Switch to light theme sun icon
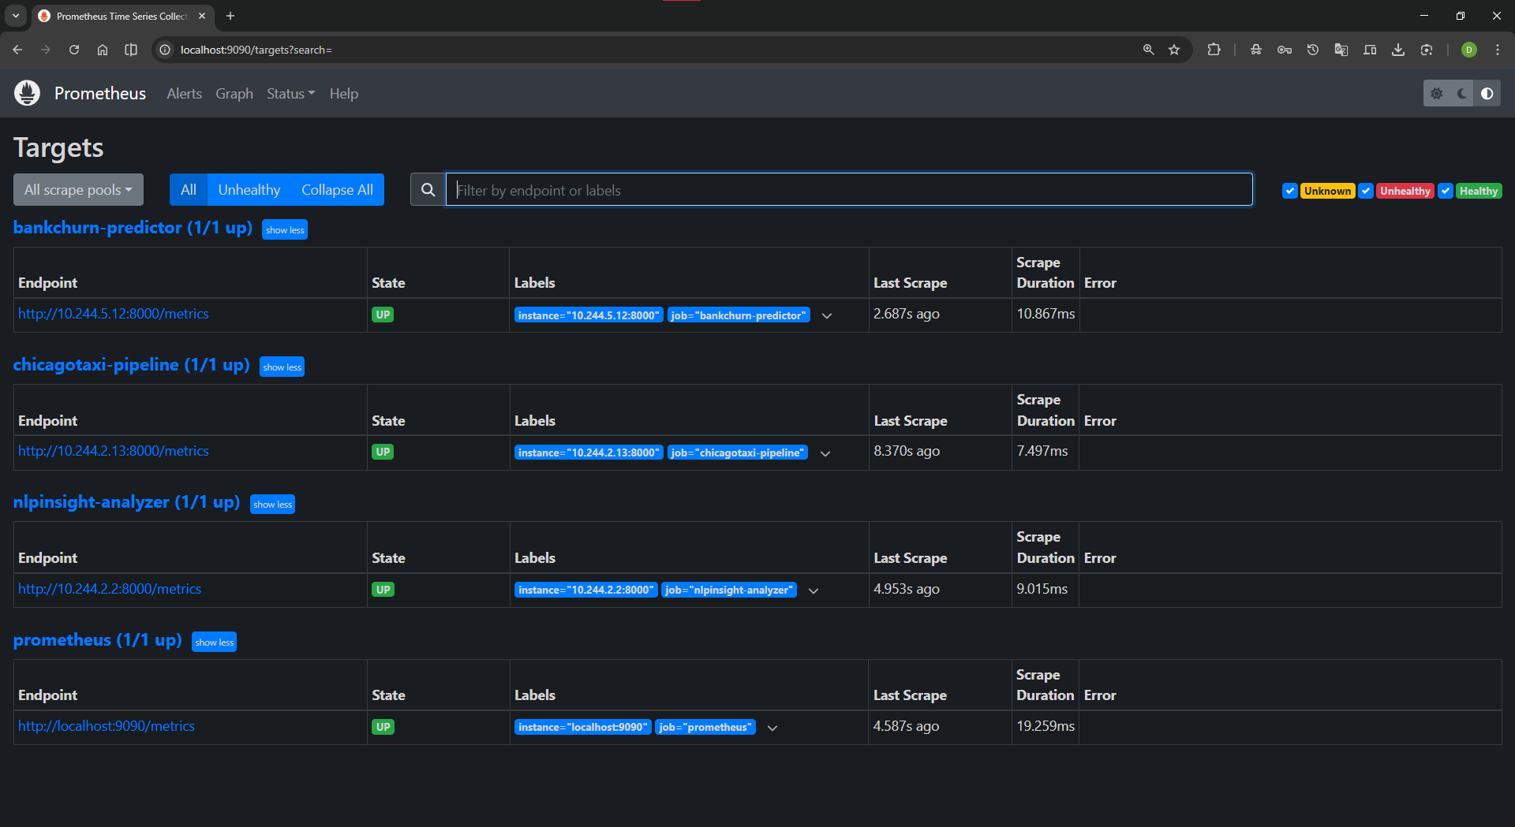Image resolution: width=1515 pixels, height=827 pixels. (x=1436, y=94)
